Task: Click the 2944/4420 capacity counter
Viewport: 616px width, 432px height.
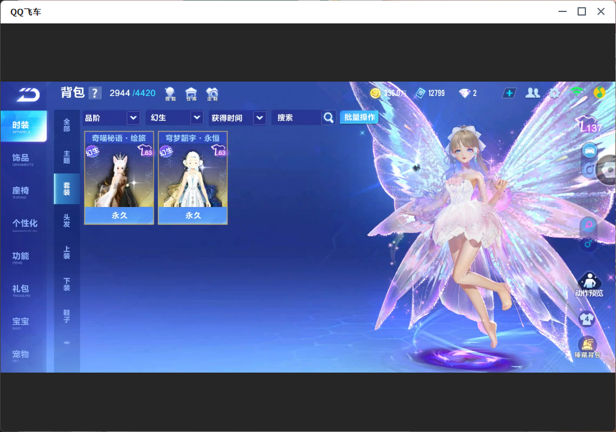Action: (x=133, y=93)
